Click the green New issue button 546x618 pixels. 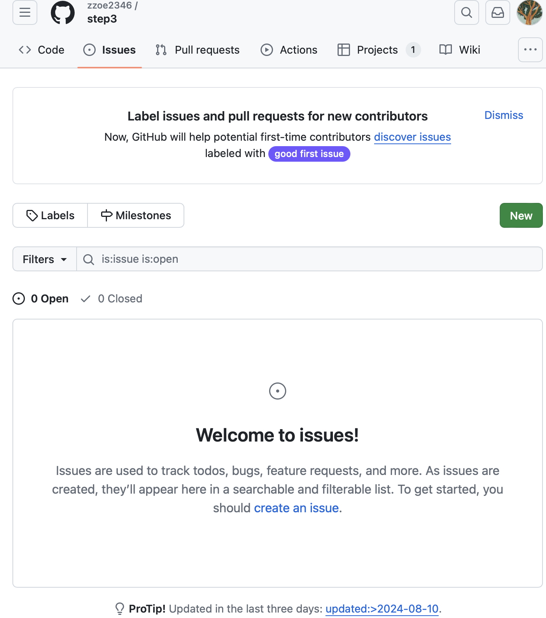point(521,216)
